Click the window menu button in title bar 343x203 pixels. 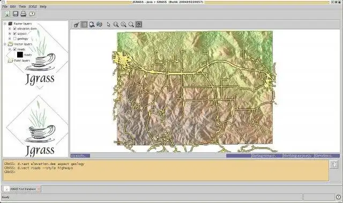tap(3, 2)
